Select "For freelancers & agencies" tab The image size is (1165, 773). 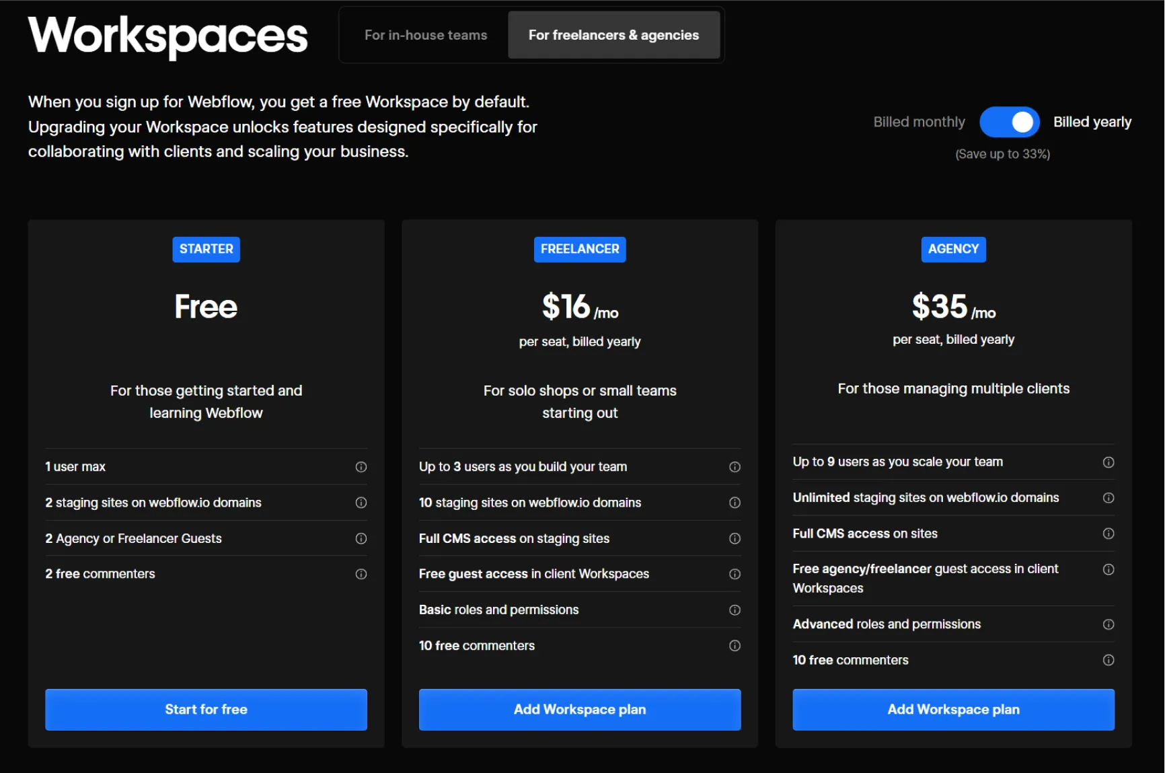613,35
